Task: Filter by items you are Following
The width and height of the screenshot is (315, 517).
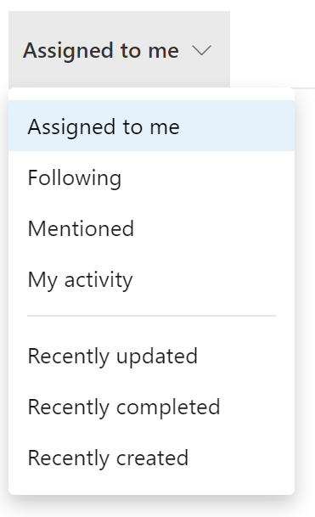Action: click(x=151, y=177)
